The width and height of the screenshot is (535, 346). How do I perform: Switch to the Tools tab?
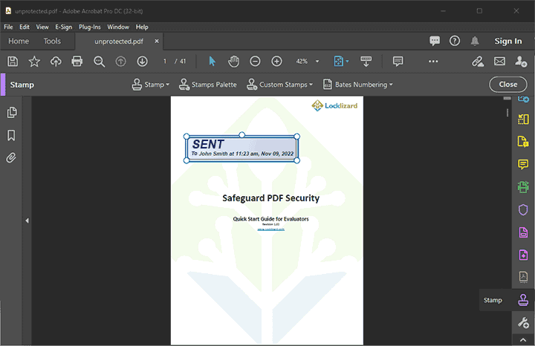[52, 42]
